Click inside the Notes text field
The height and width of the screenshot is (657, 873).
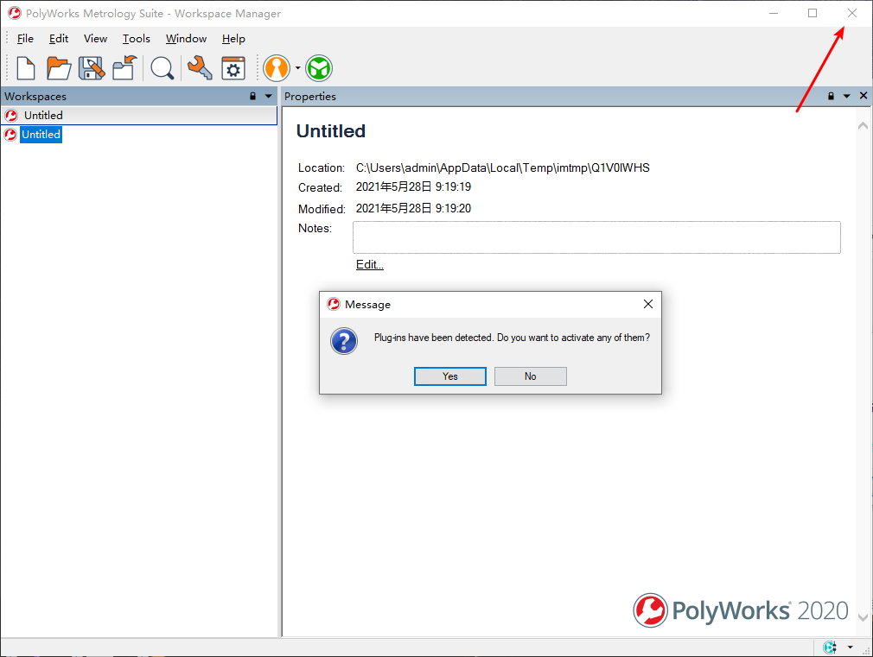pos(596,237)
